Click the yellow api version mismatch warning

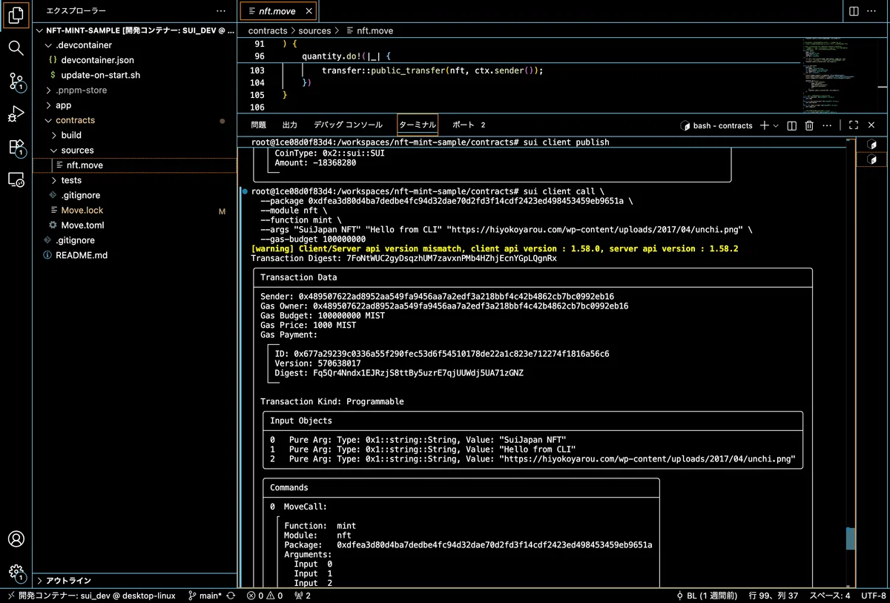tap(495, 249)
